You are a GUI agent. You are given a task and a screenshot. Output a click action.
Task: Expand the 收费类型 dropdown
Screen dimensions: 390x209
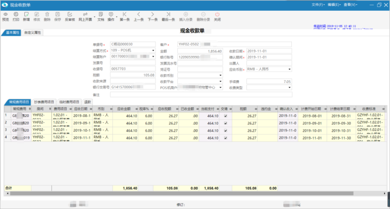point(289,88)
